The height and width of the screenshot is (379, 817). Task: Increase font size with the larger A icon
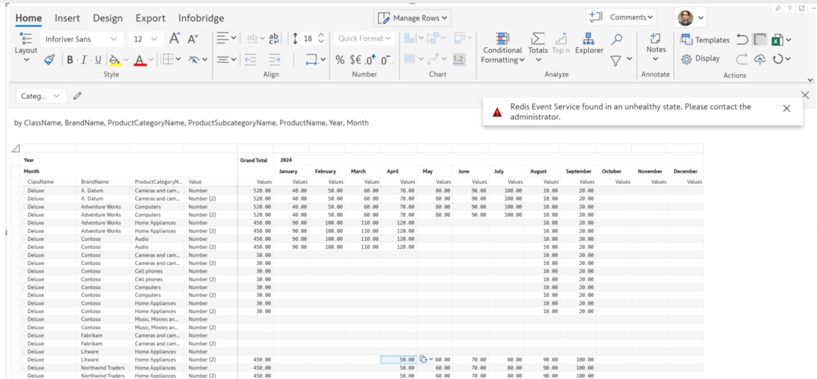175,39
